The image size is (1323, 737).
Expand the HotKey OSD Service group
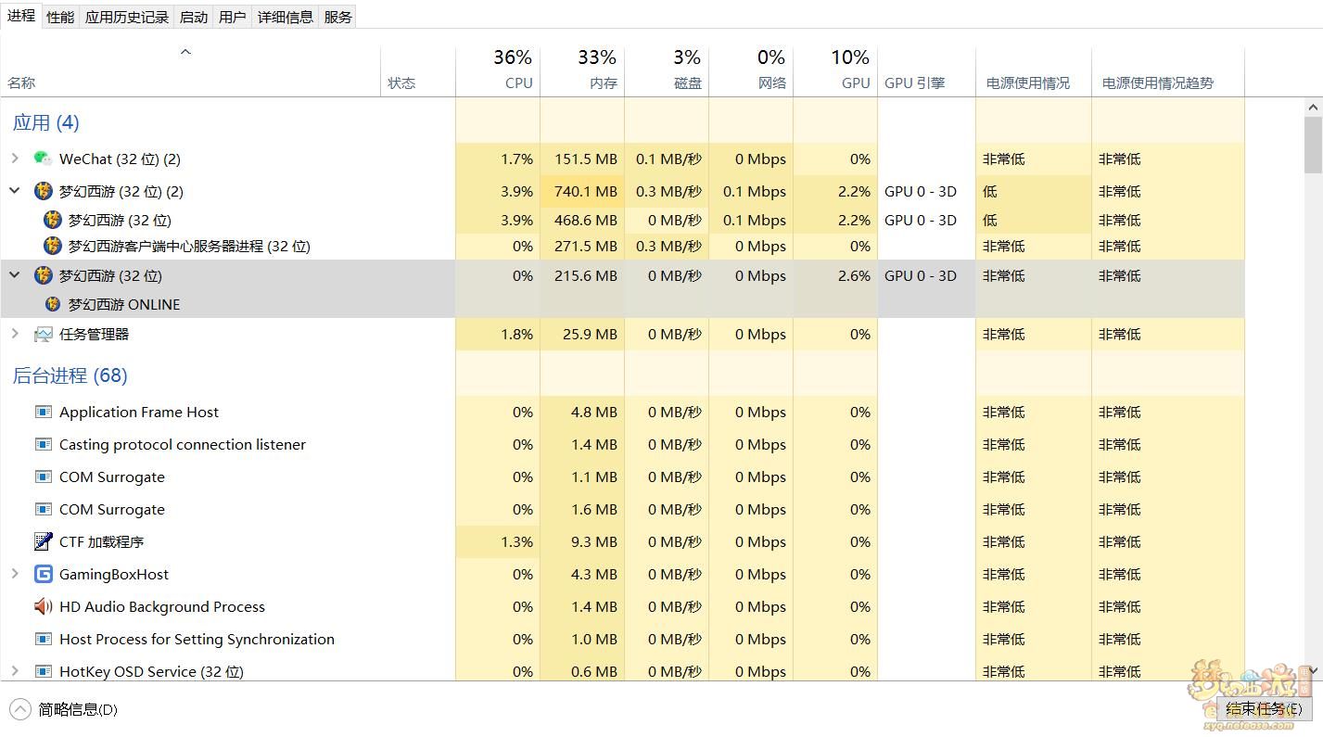point(15,670)
